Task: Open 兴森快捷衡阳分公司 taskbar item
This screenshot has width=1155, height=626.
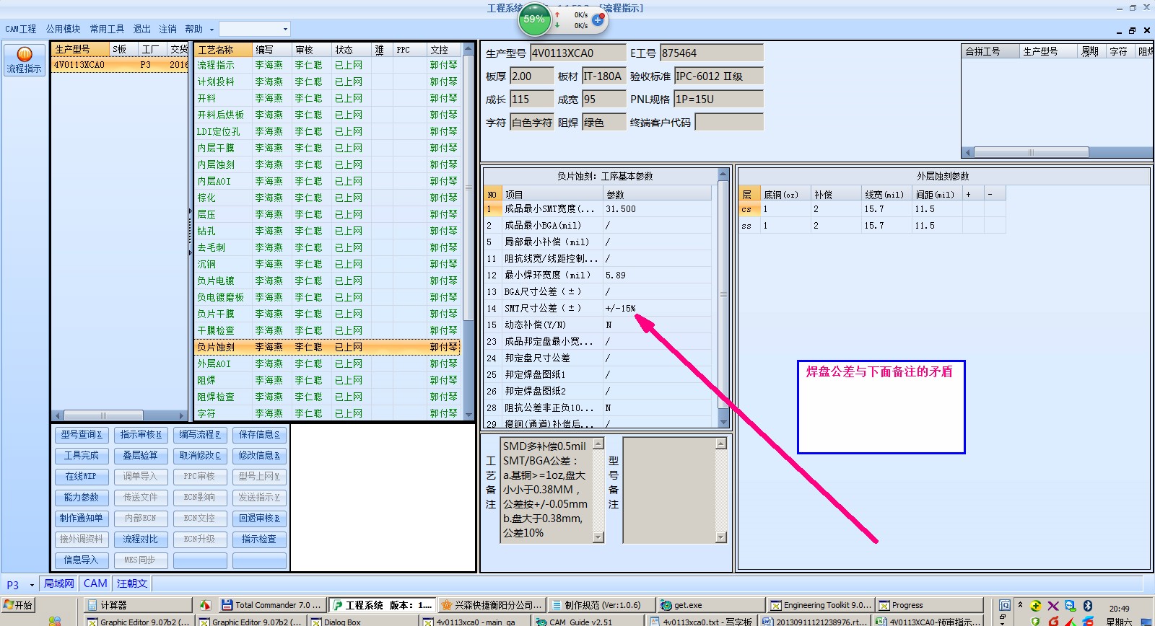Action: click(491, 605)
